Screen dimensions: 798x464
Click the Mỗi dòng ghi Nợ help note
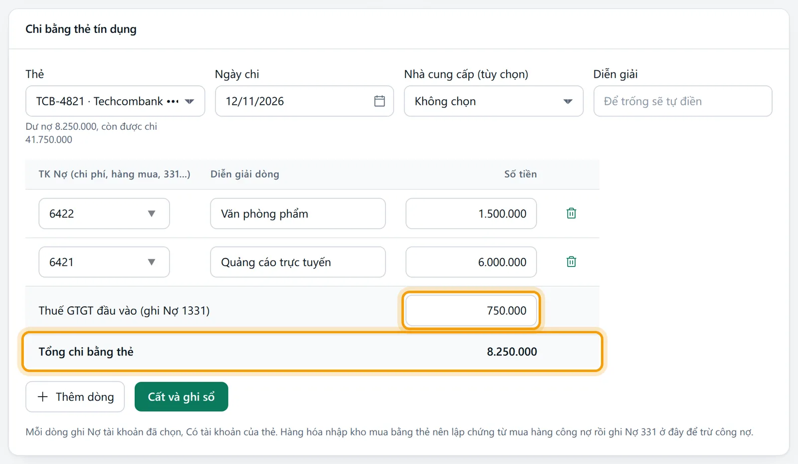click(390, 432)
